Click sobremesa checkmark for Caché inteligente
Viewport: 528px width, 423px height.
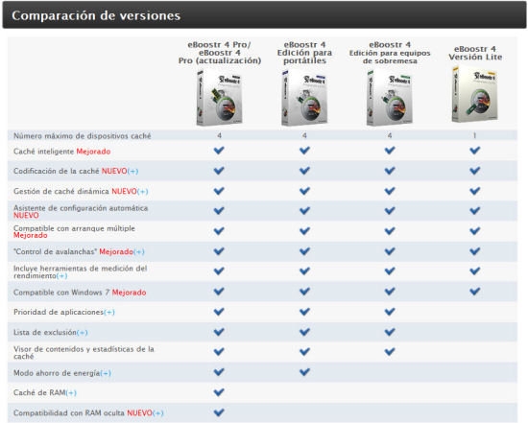(390, 151)
